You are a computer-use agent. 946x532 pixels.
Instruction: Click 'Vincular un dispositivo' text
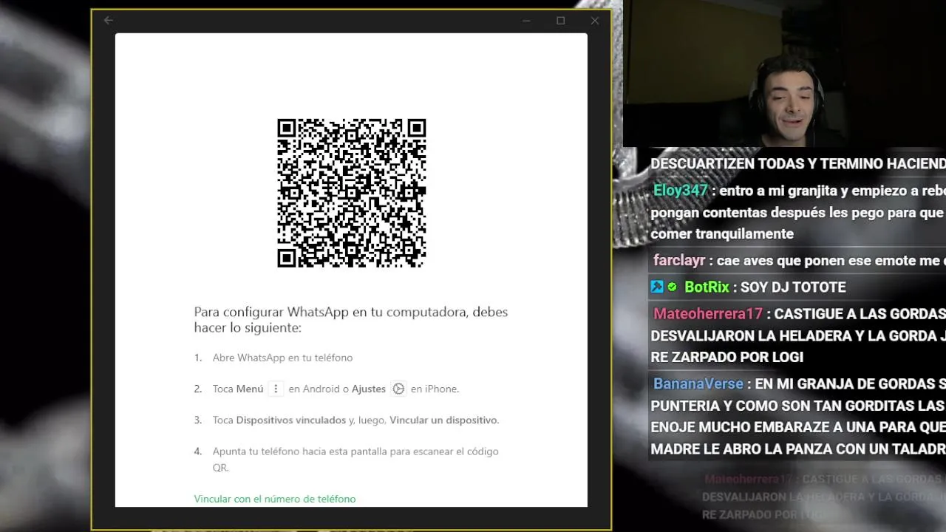point(443,420)
